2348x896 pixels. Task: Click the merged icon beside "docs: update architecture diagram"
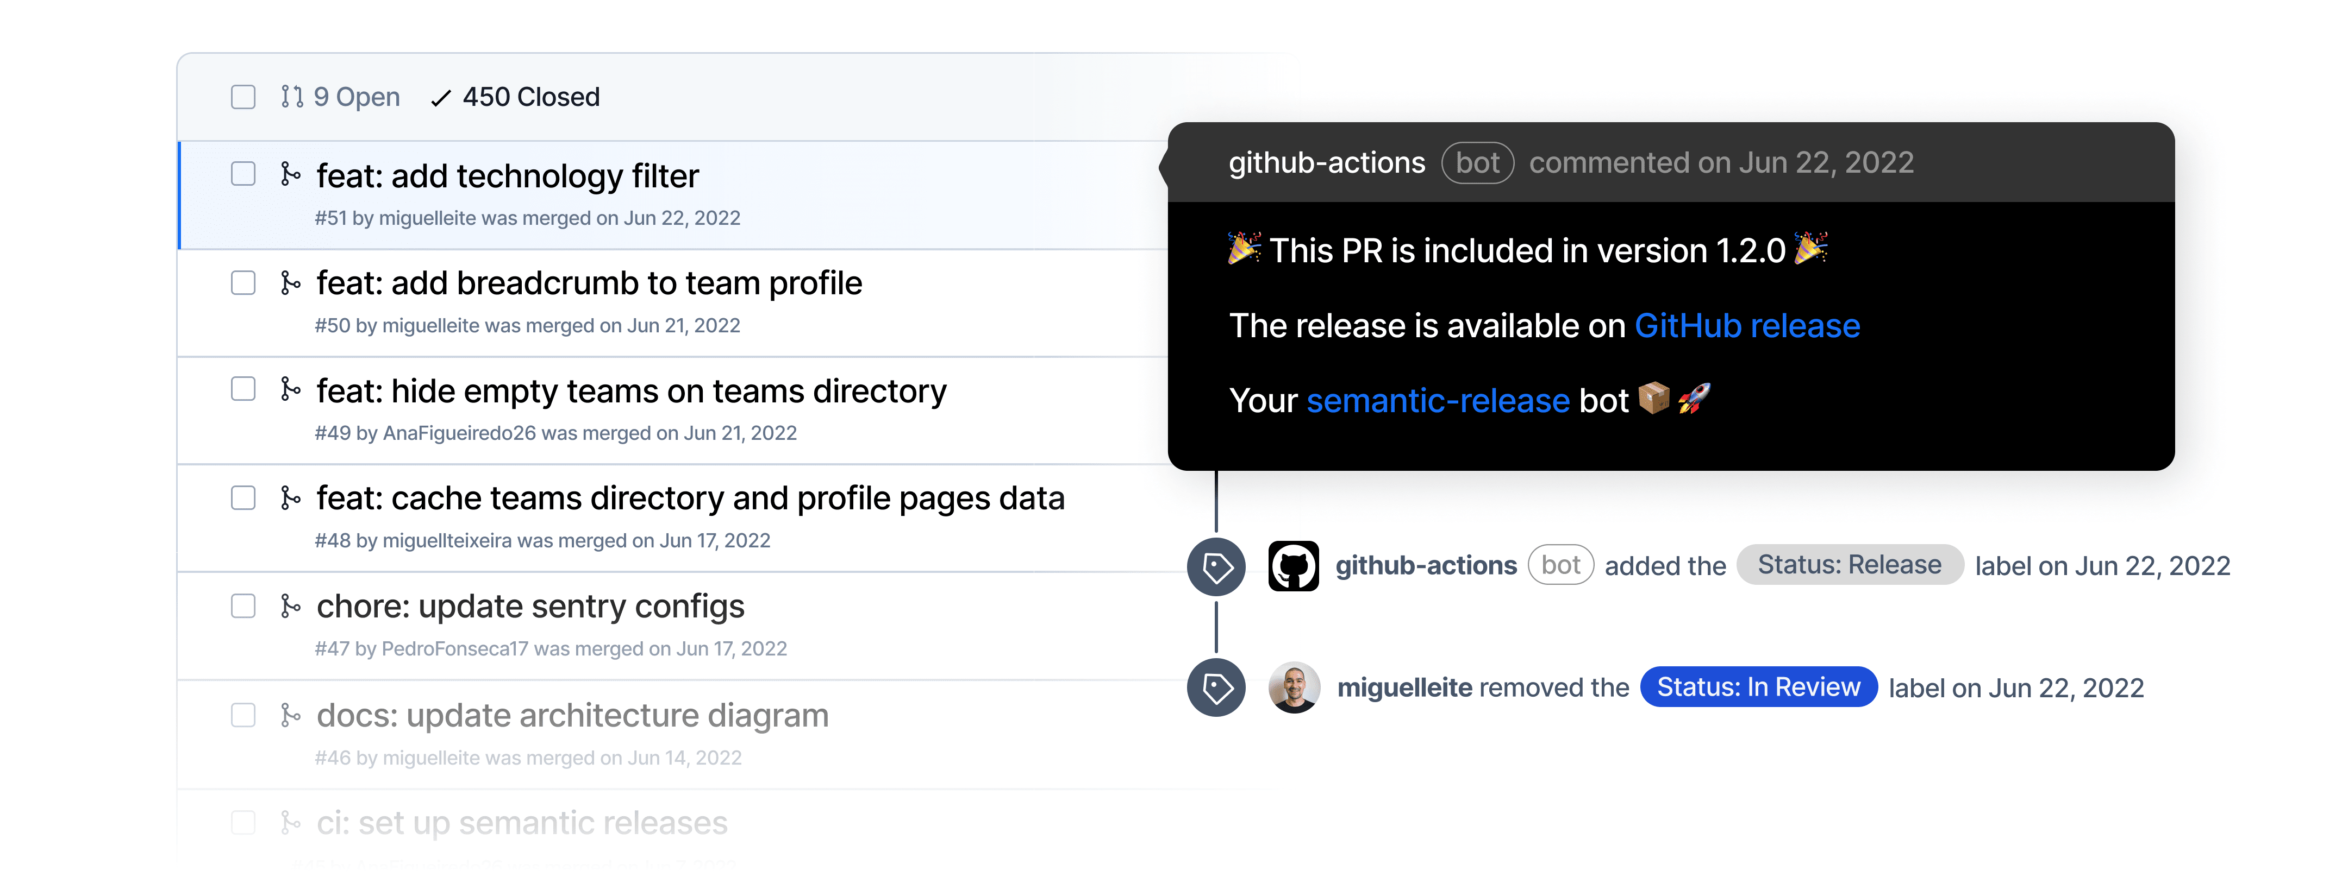pos(292,716)
